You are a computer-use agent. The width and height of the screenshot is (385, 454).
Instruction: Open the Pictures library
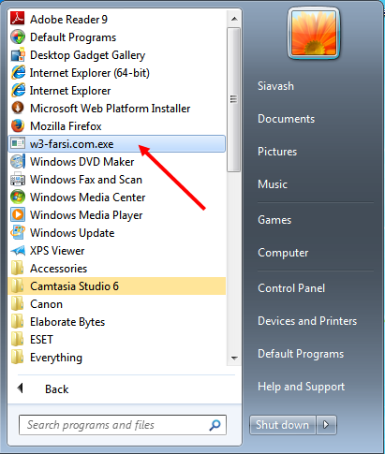[277, 152]
